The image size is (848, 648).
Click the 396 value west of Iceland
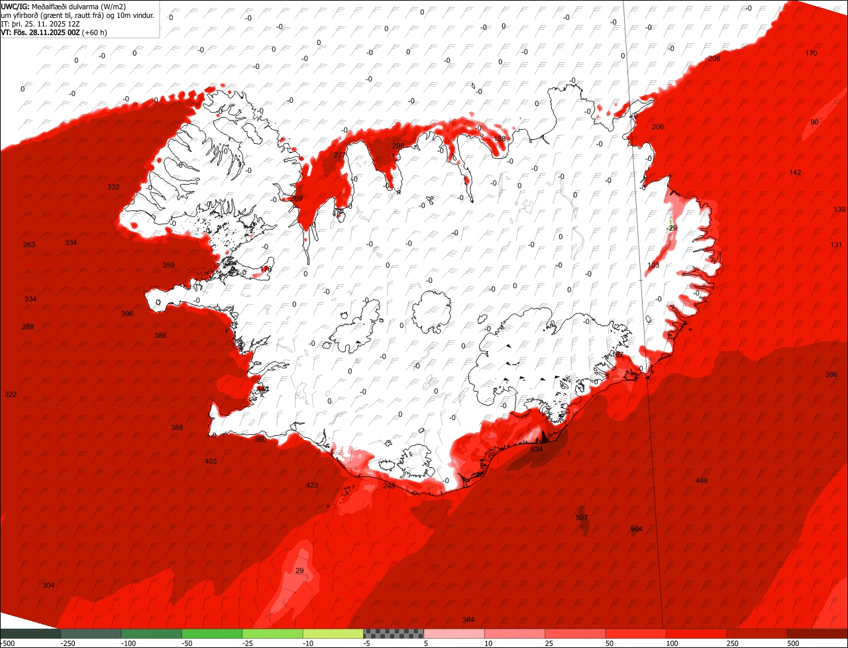(127, 313)
